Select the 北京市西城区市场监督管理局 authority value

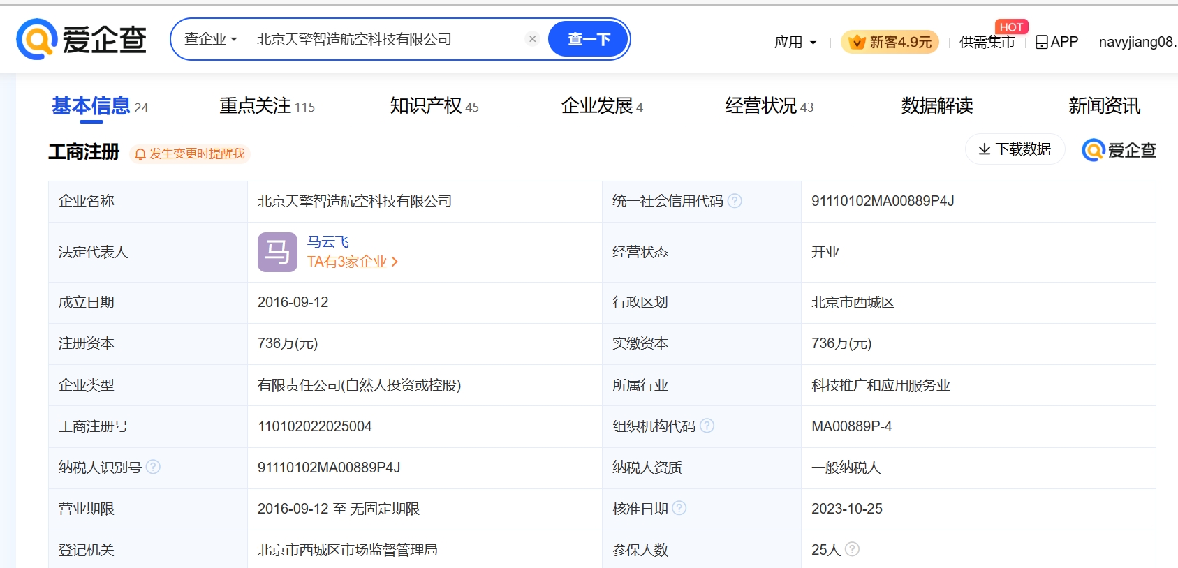(x=348, y=550)
